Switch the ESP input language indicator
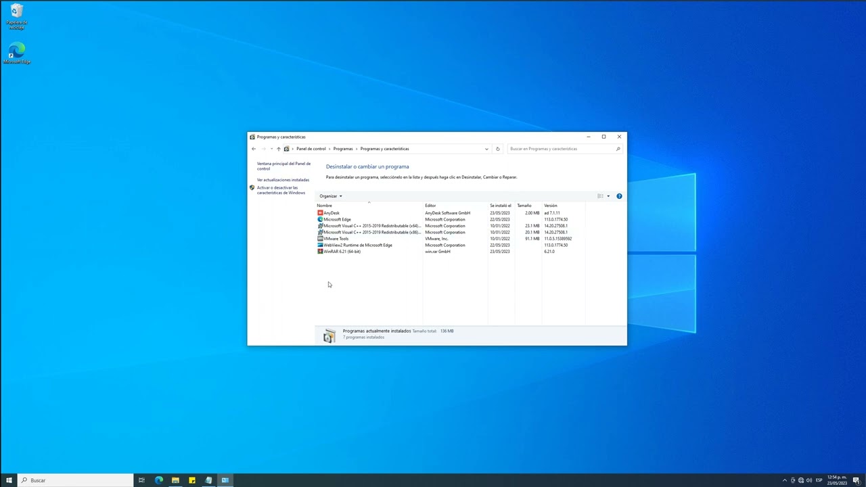The height and width of the screenshot is (487, 866). pyautogui.click(x=819, y=480)
